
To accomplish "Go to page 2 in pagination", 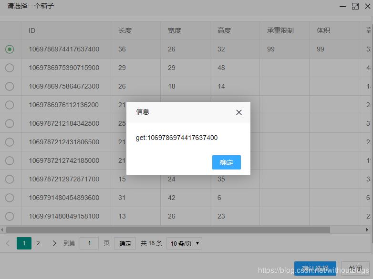I will (38, 243).
